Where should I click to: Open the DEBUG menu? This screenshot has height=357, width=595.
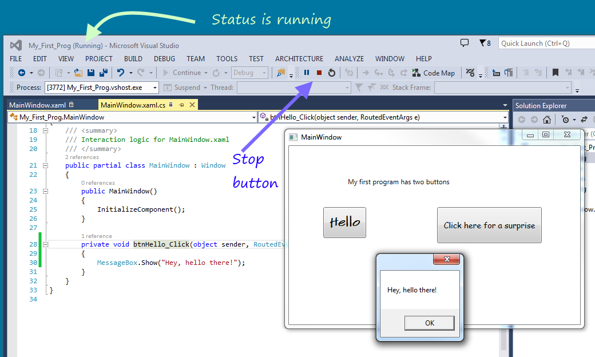(x=164, y=58)
